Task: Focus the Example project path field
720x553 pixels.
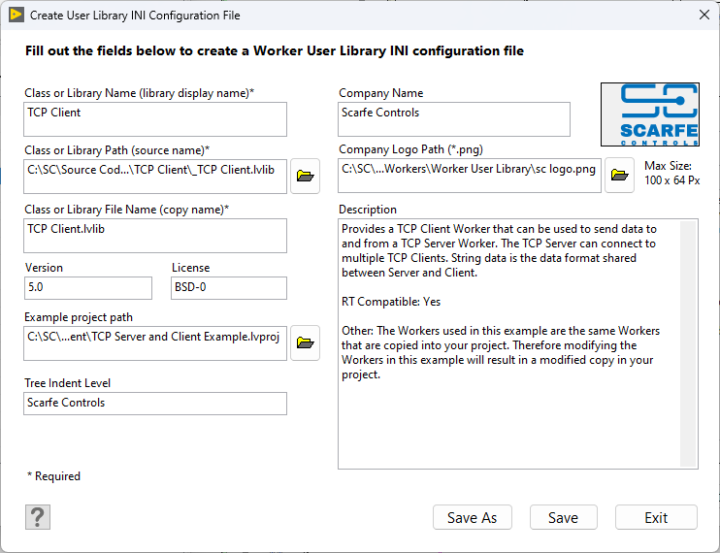Action: tap(155, 343)
